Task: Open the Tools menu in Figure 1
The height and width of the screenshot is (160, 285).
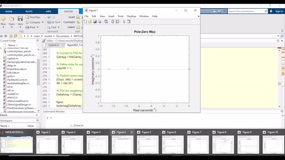Action: (121, 16)
